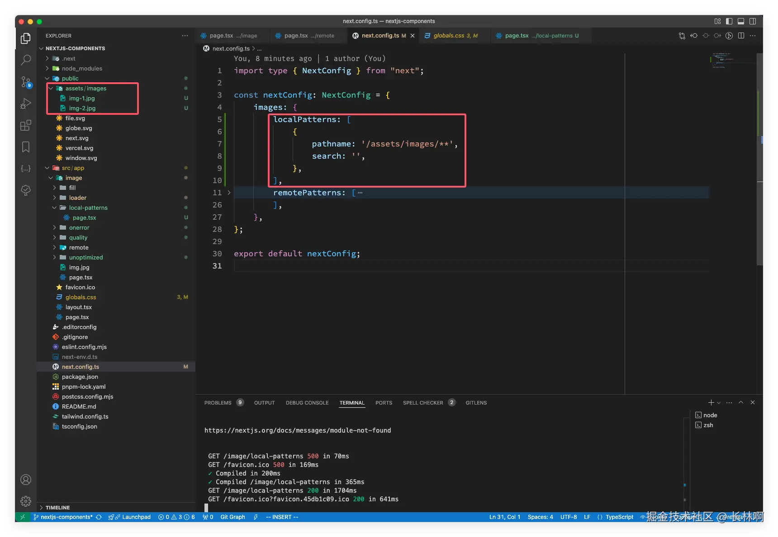Maximize the terminal panel size
Screen dimensions: 778x537
pos(741,403)
